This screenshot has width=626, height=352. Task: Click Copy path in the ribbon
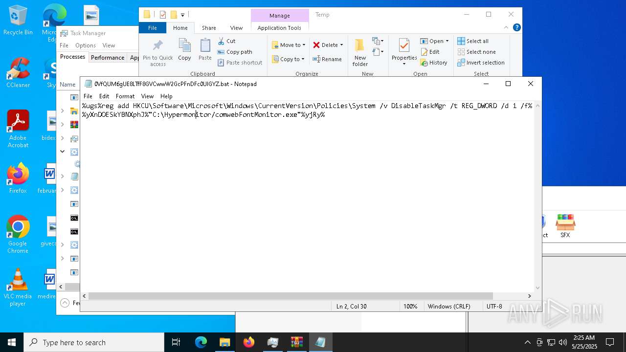tap(235, 52)
